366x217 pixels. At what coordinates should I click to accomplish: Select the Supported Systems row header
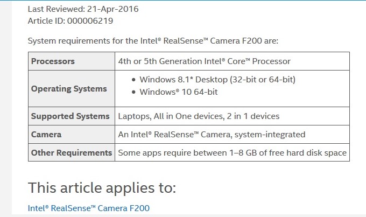pos(70,116)
